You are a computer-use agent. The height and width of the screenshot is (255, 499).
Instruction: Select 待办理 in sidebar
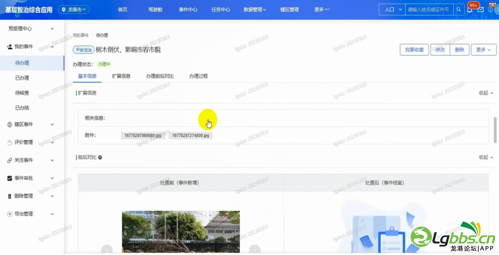32,63
